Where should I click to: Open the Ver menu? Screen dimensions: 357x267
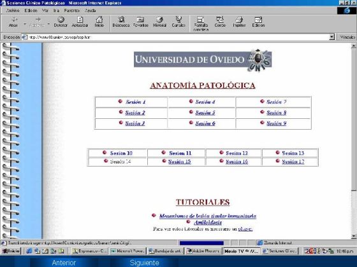45,10
